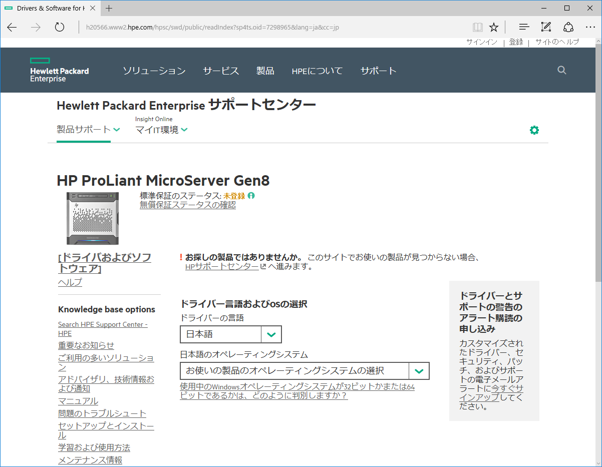
Task: Open the マニュアル link
Action: (x=78, y=401)
